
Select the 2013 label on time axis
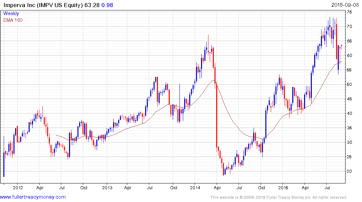[x=107, y=188]
